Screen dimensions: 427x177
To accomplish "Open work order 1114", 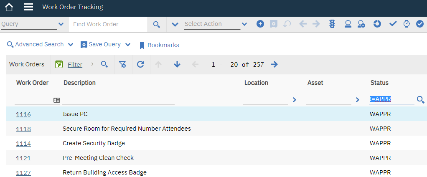I will coord(23,144).
